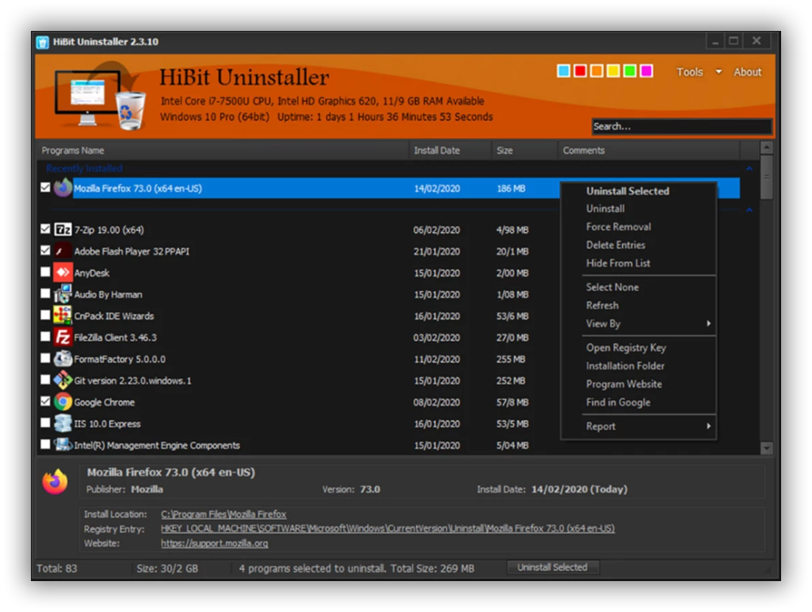Uncheck the Google Chrome checkbox
This screenshot has height=612, width=812.
[46, 401]
